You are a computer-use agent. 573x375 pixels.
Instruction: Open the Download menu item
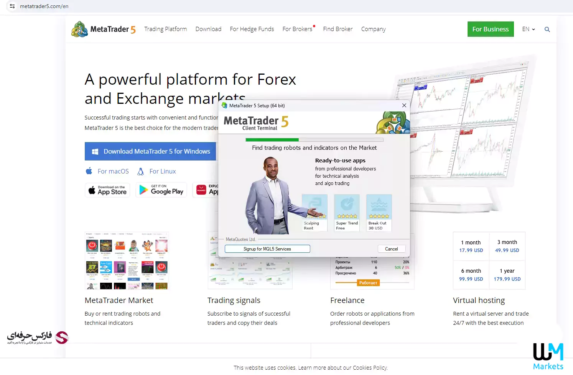(x=208, y=29)
